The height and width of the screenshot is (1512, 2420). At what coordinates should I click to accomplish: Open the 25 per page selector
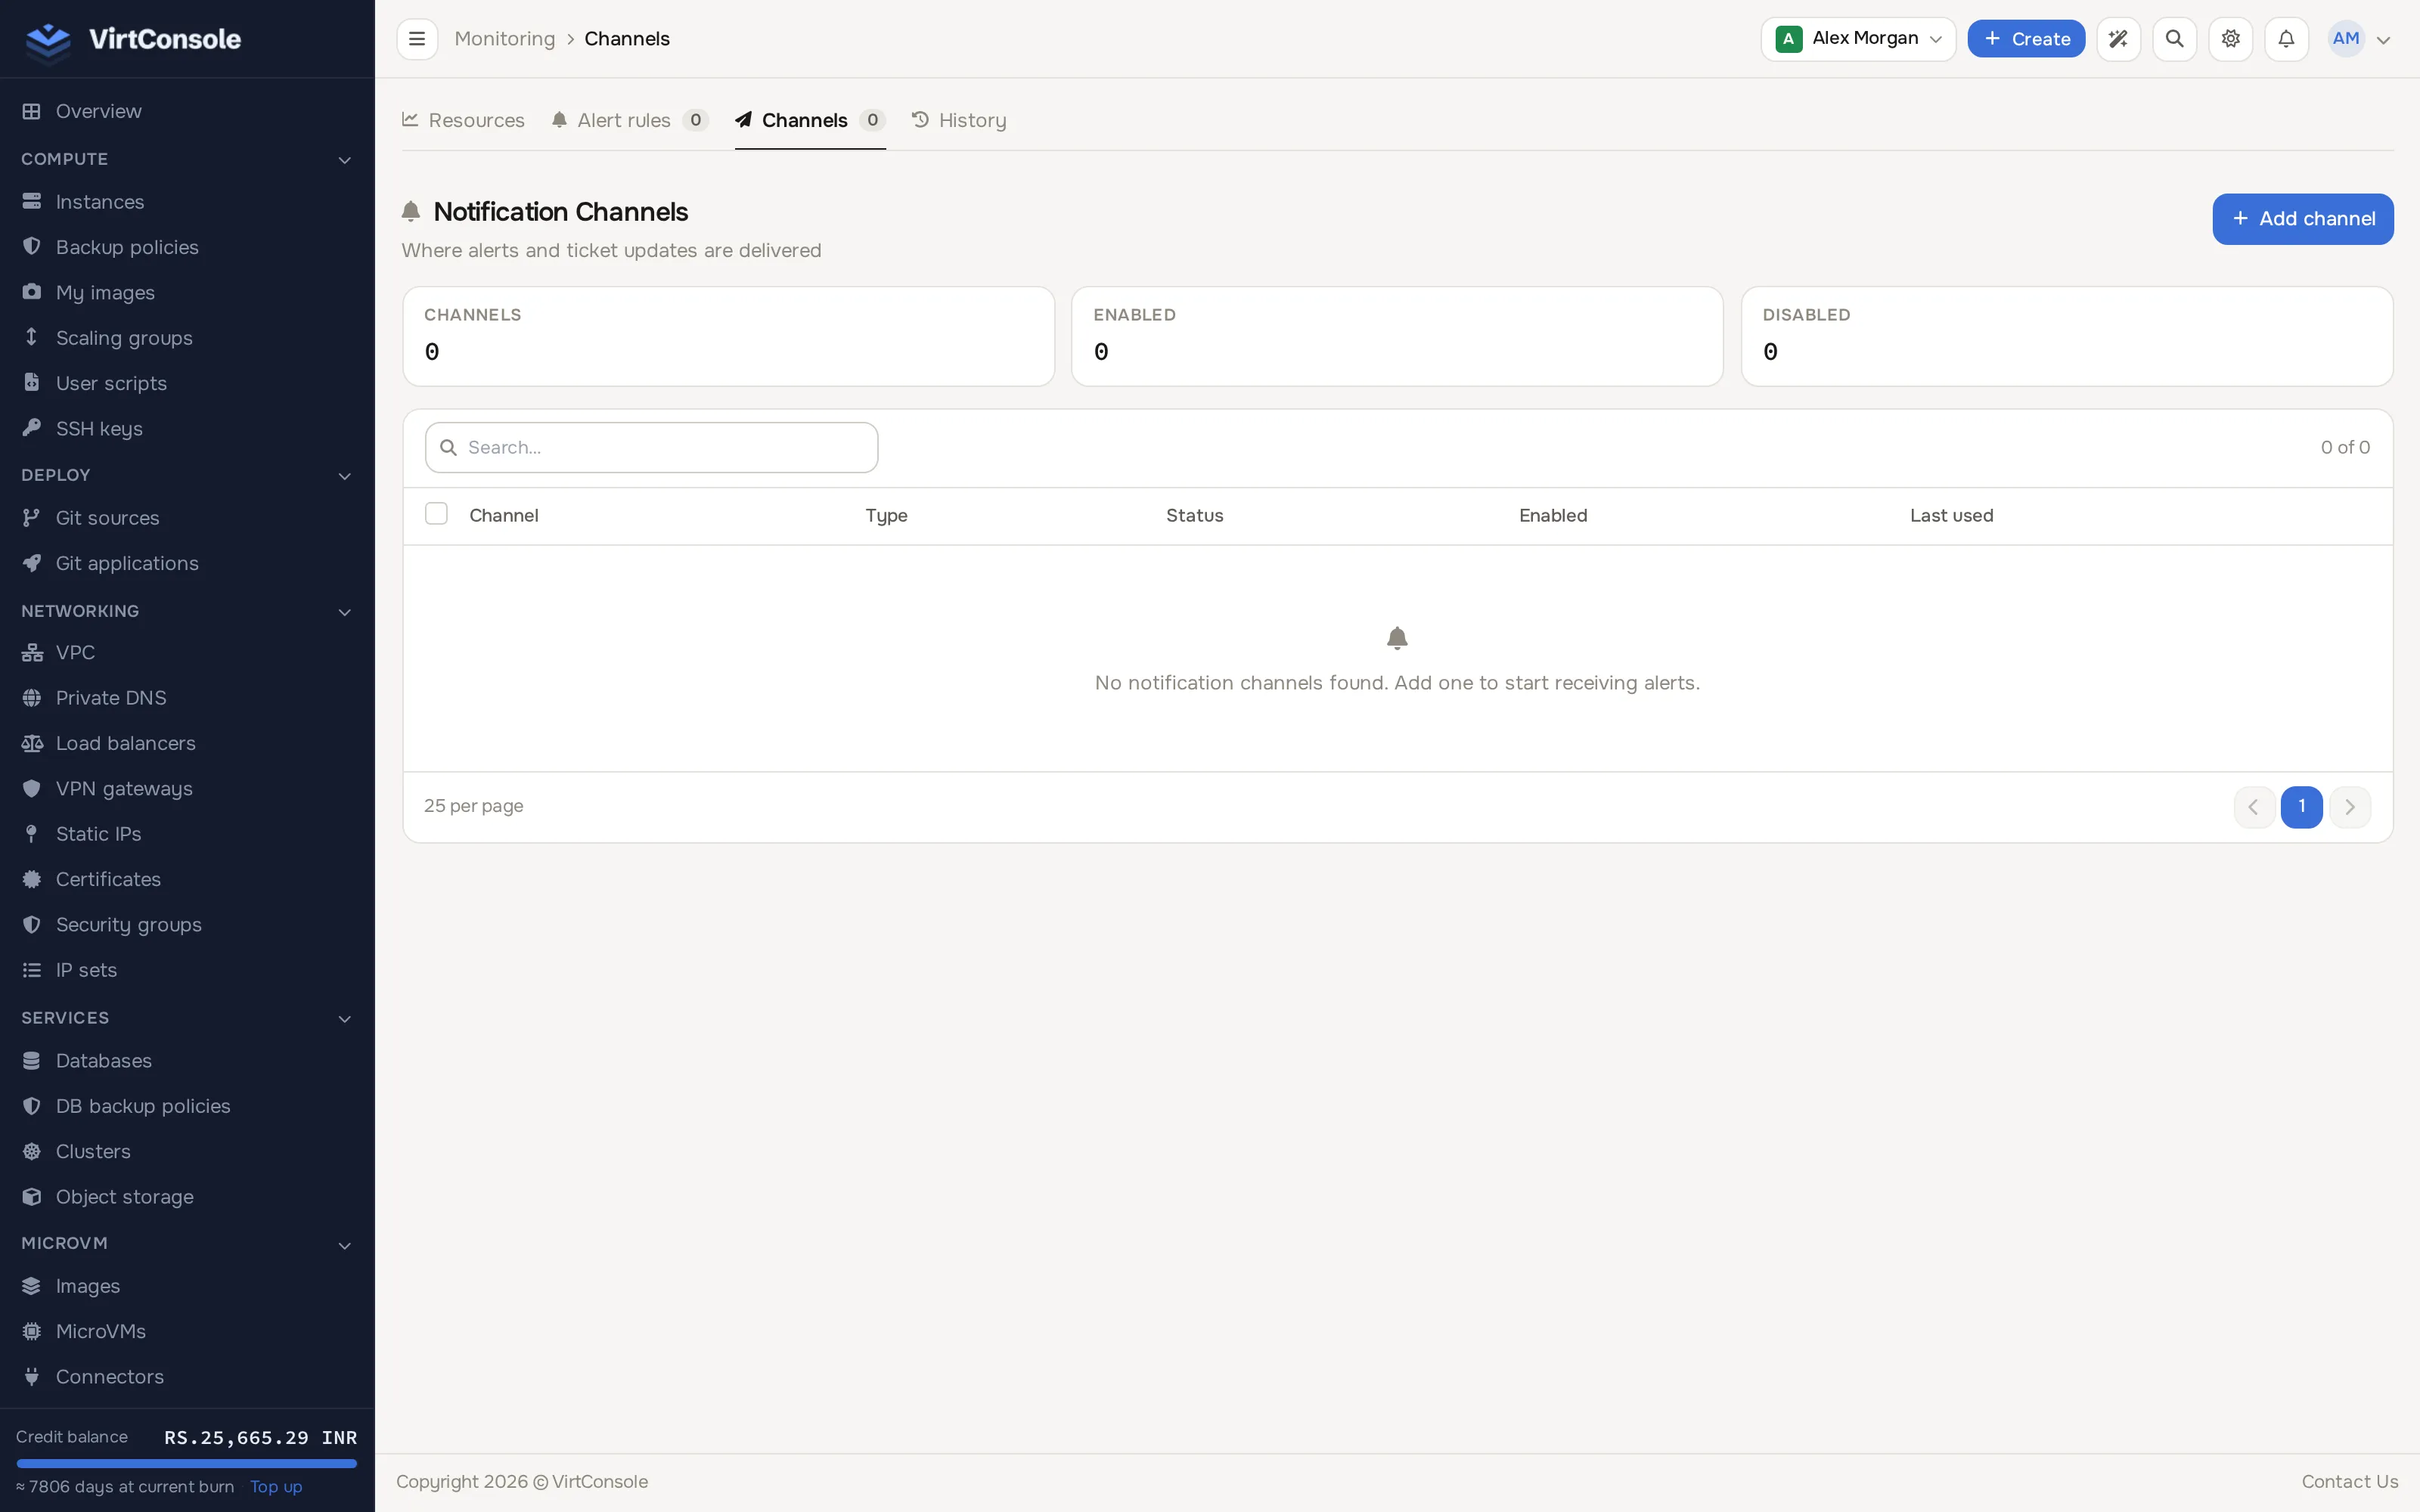[474, 806]
